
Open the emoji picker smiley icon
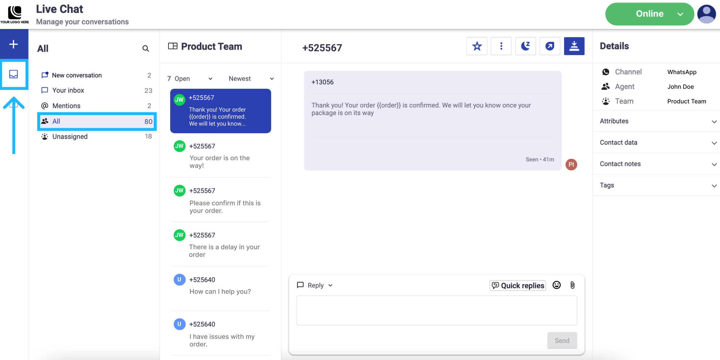coord(557,285)
